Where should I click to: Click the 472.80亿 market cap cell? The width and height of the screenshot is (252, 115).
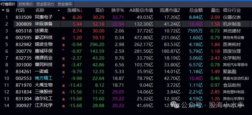coord(144,37)
